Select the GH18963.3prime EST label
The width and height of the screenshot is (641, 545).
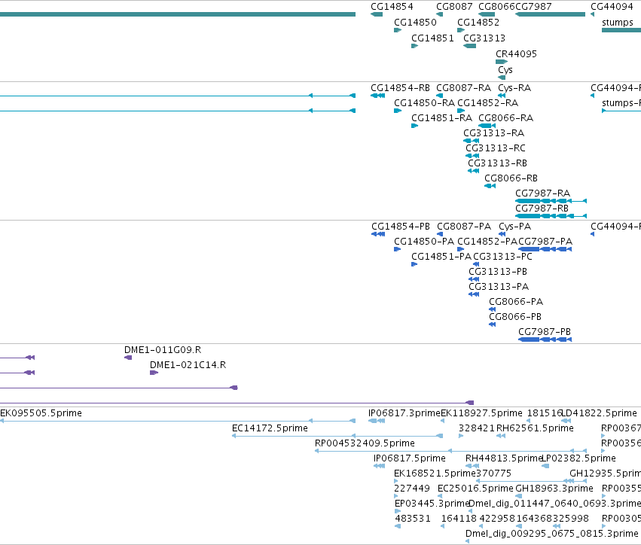tap(554, 489)
